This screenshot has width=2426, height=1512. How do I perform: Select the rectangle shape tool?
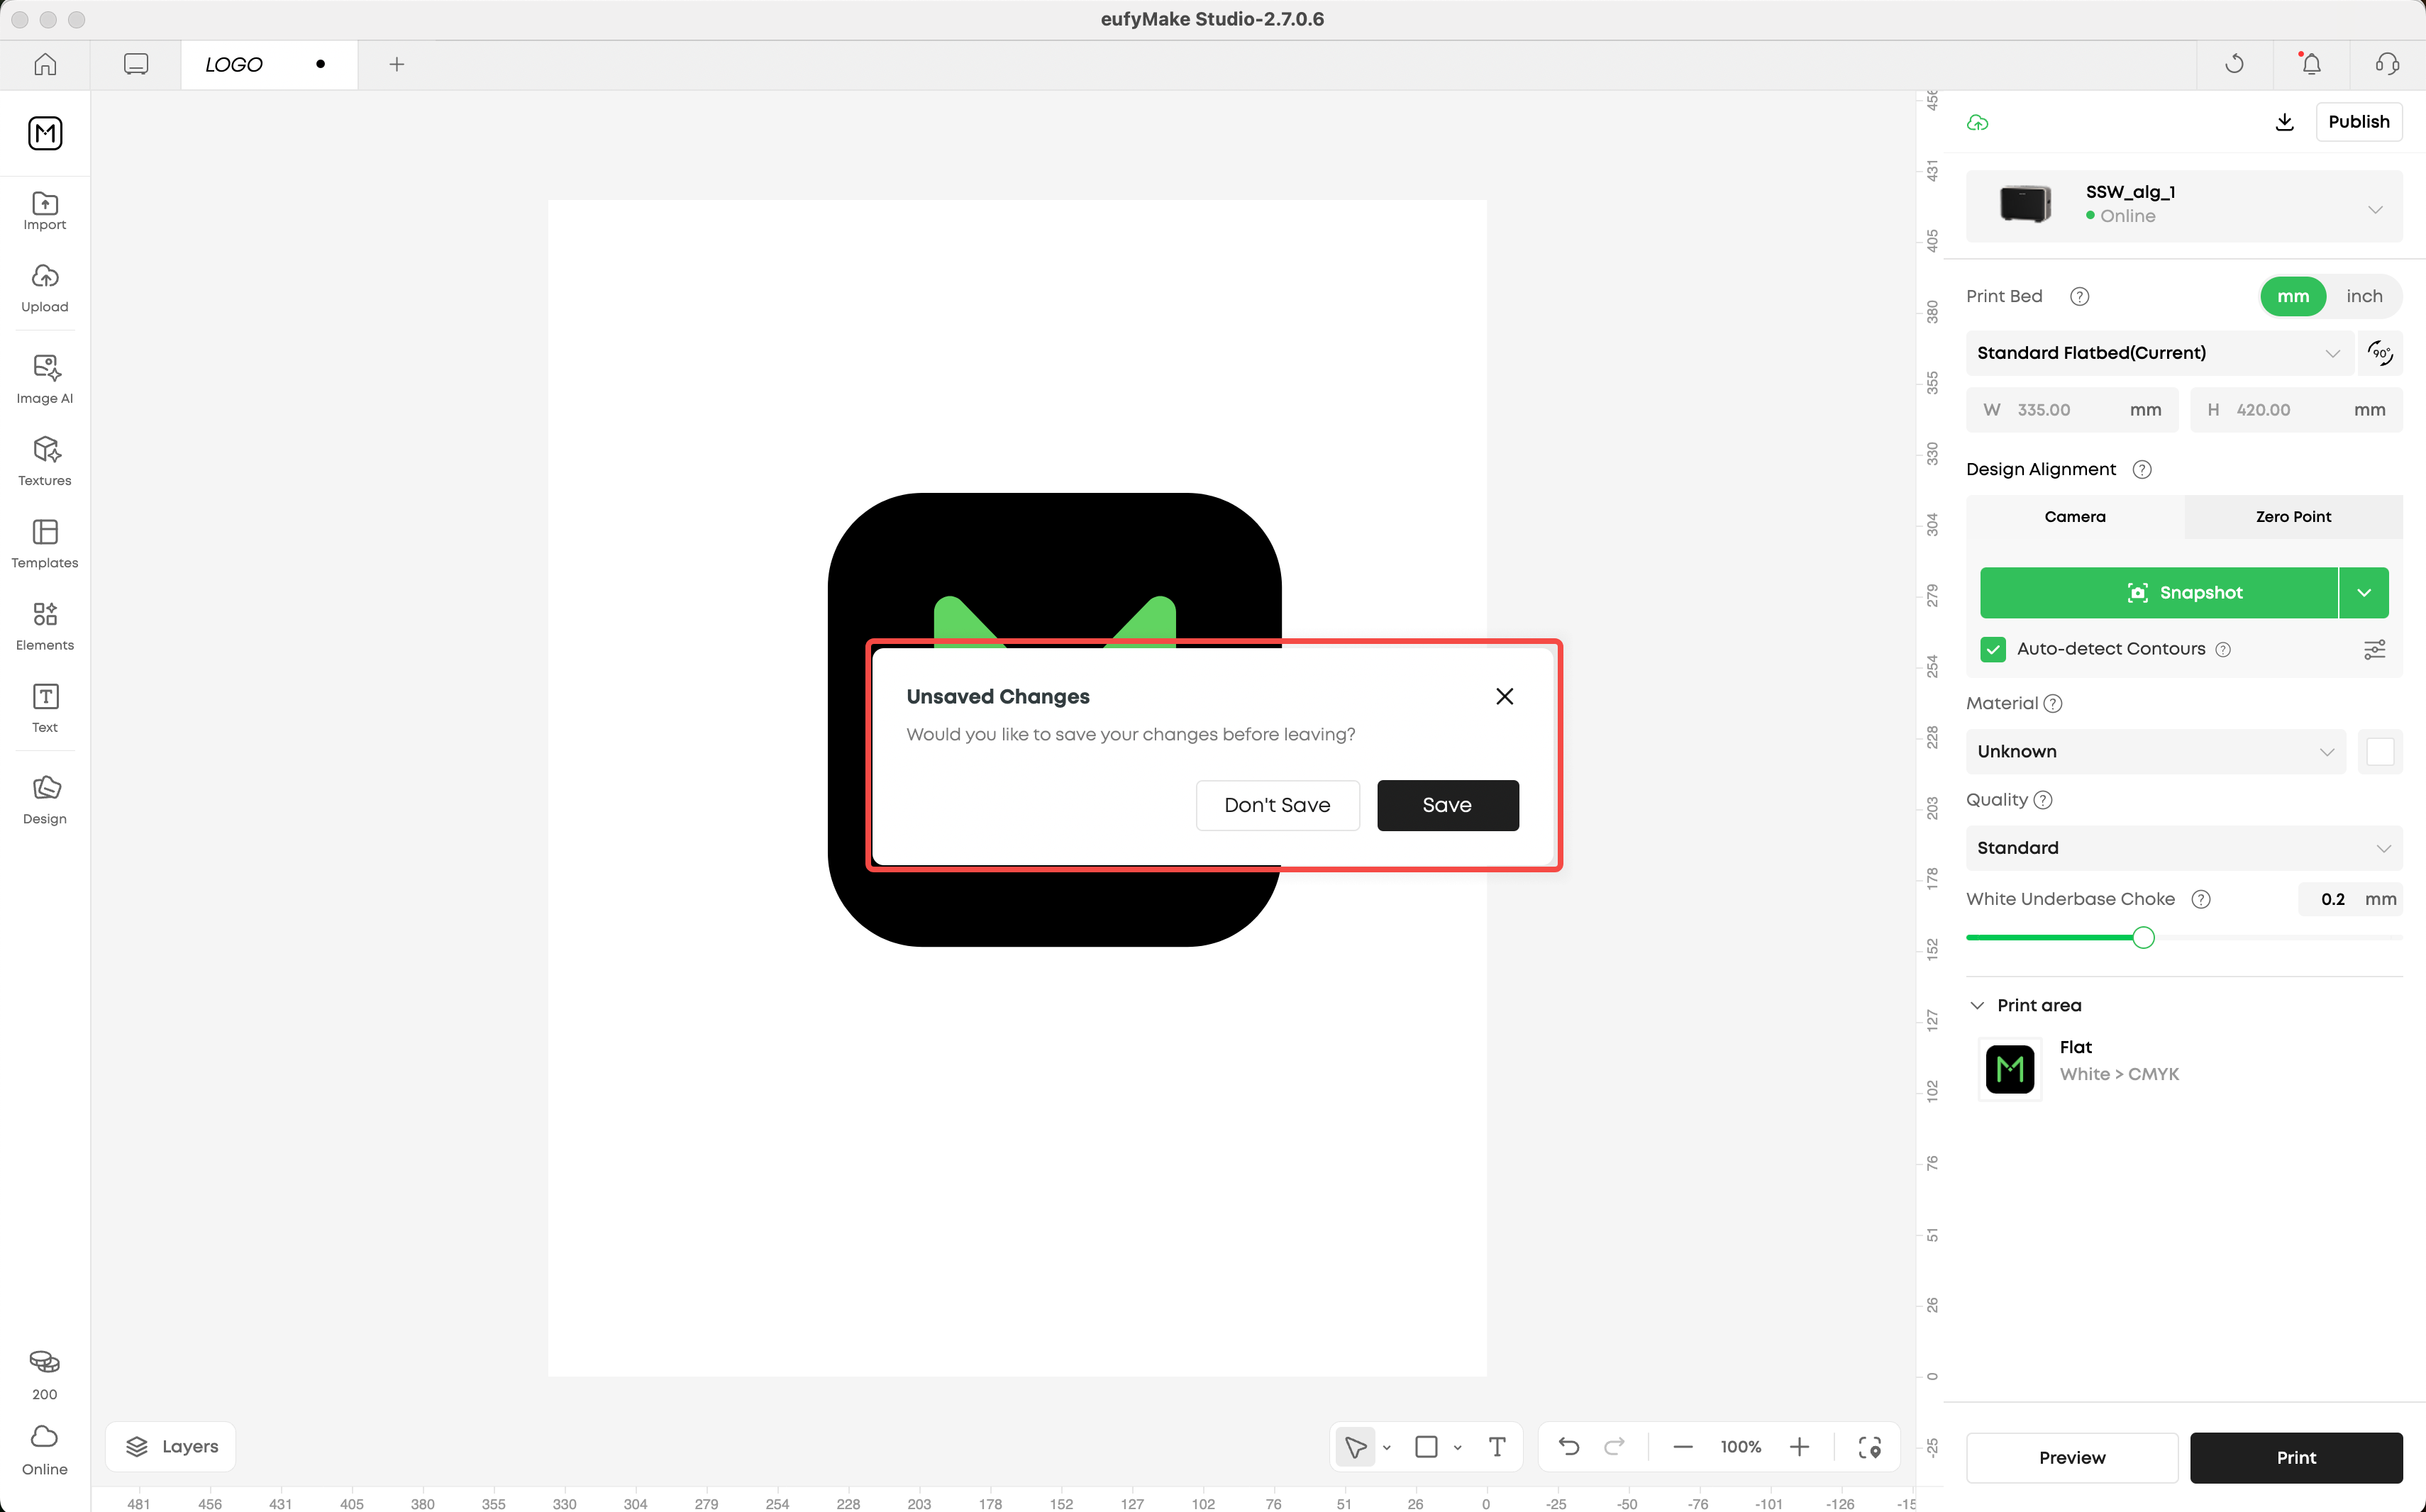(1426, 1447)
